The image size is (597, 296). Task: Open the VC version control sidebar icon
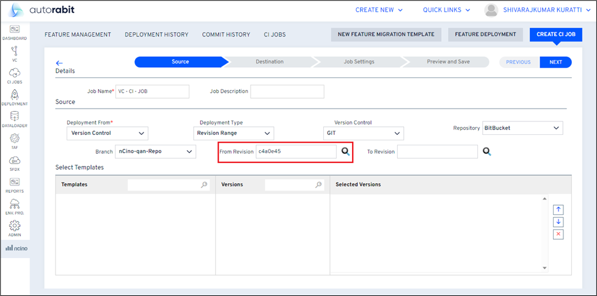pos(14,53)
